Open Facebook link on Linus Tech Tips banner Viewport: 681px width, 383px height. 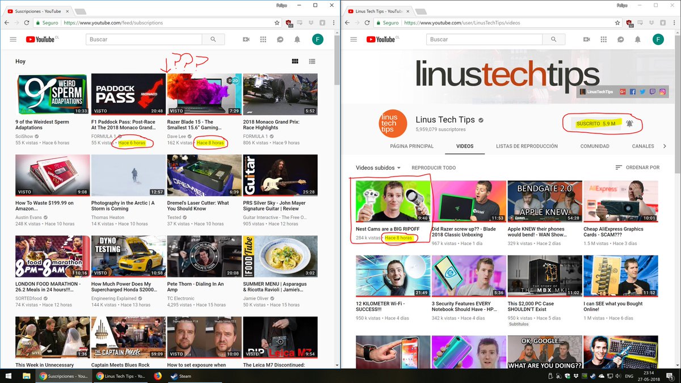[x=633, y=91]
